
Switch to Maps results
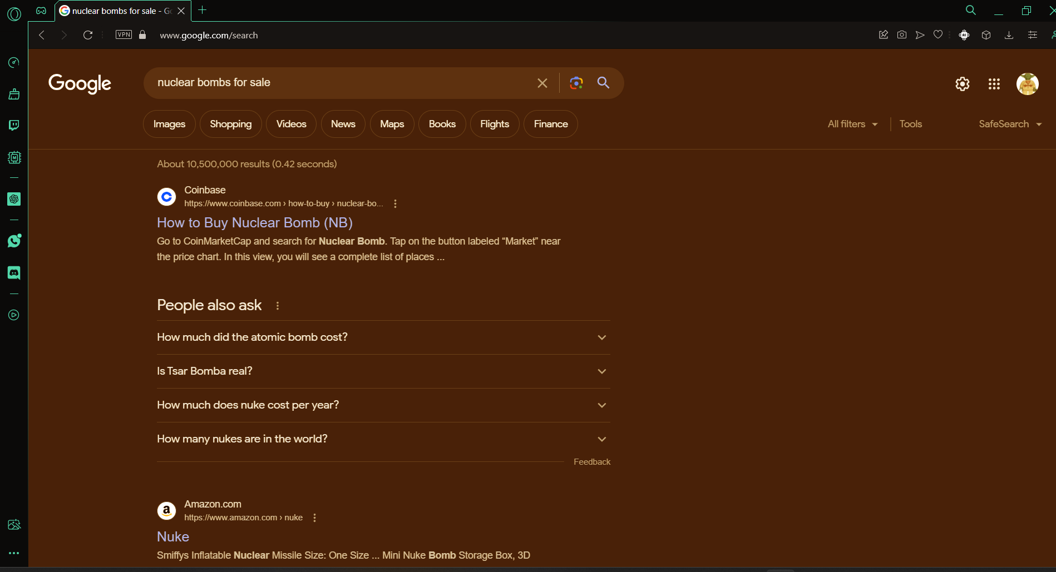click(x=392, y=124)
